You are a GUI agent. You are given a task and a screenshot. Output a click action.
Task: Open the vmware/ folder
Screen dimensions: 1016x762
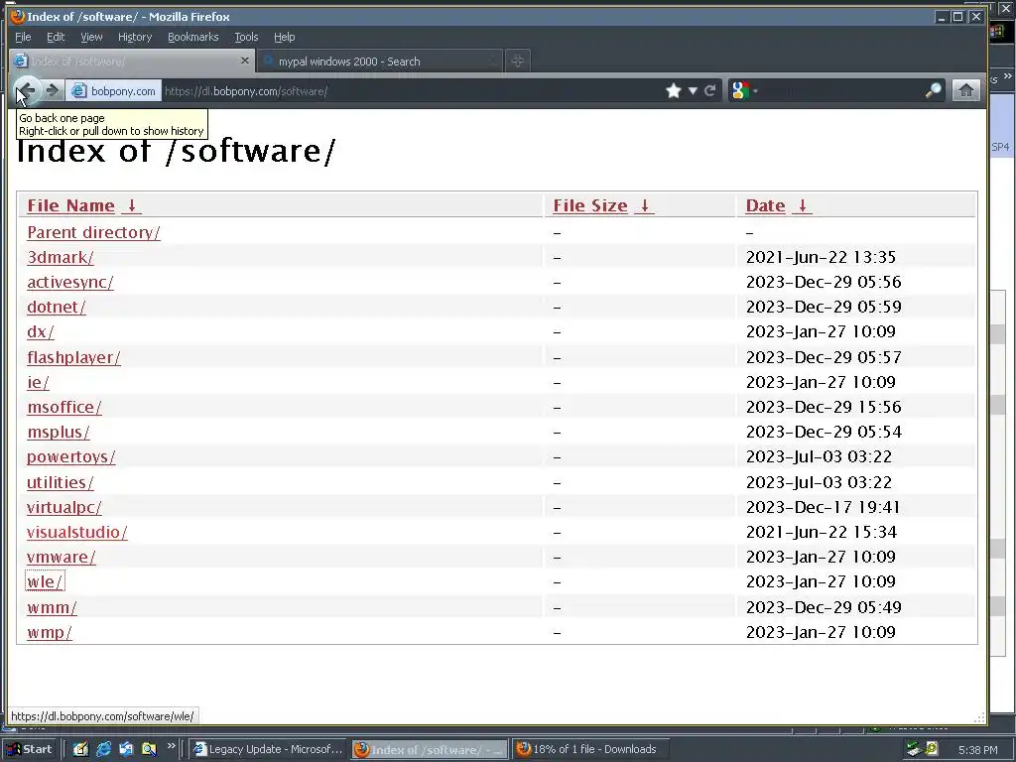(x=62, y=557)
